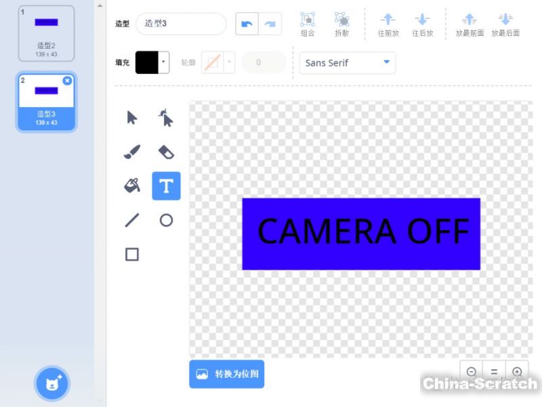Click the 转换为位图 button
This screenshot has width=542, height=407.
pyautogui.click(x=226, y=374)
